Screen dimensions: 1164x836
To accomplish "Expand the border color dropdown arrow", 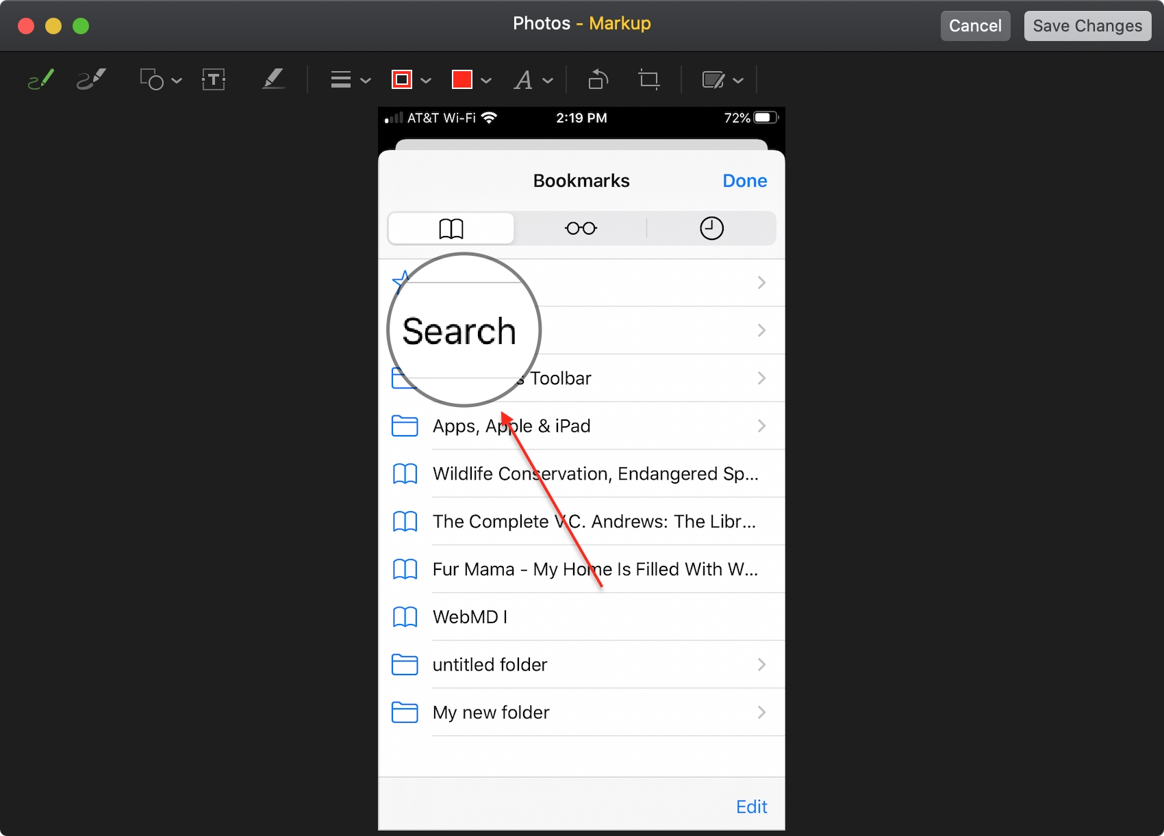I will [426, 81].
